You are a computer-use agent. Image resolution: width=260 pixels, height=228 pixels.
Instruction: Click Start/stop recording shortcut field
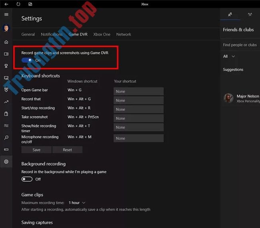pos(139,109)
